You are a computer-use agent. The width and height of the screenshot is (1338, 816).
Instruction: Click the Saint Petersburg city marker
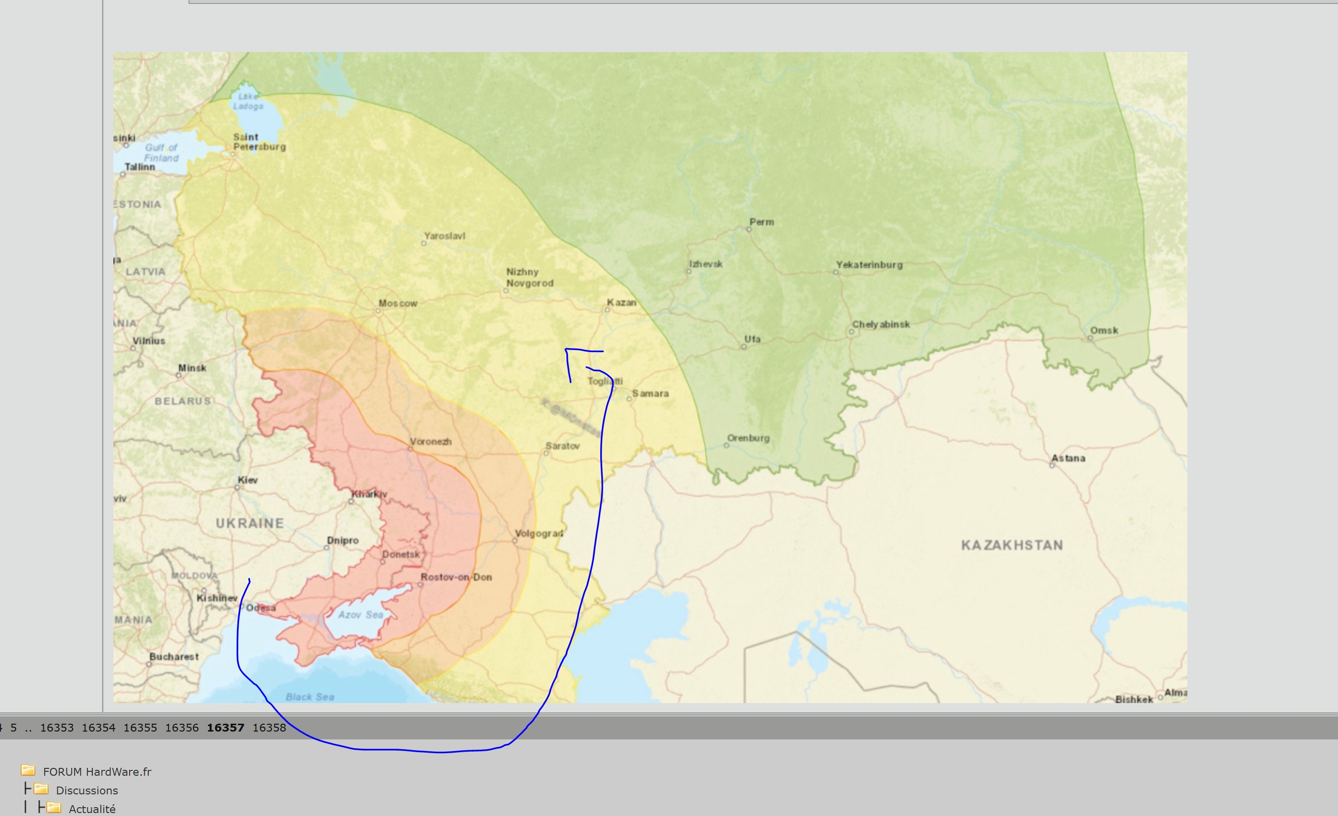point(233,154)
